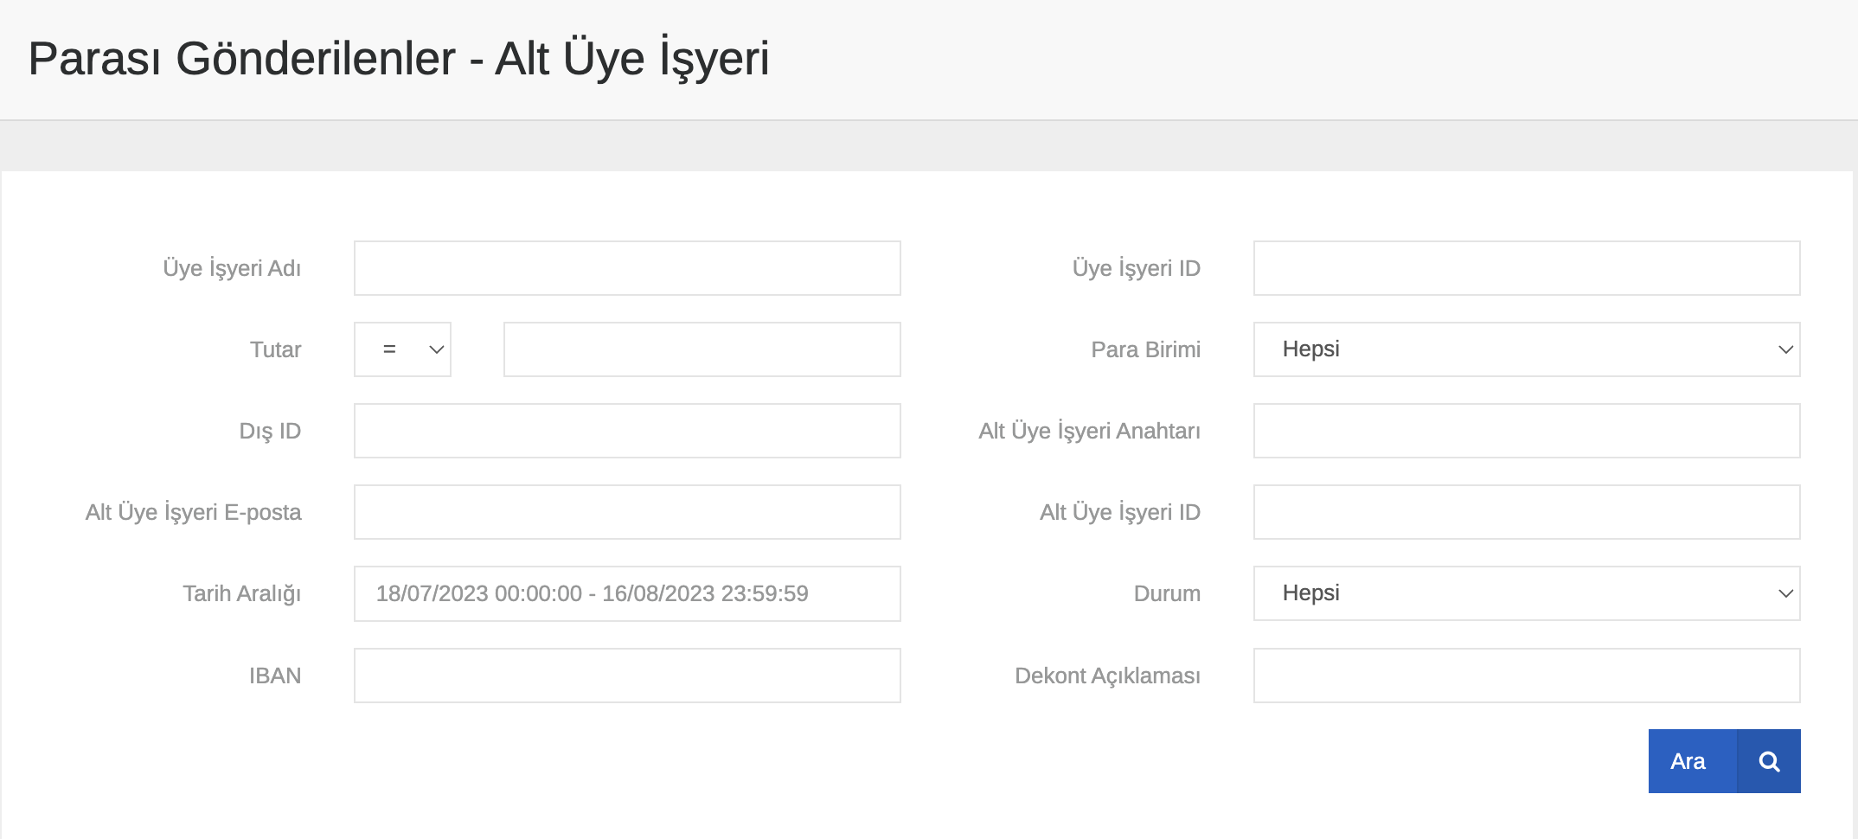
Task: Click the Tarih Aralığı label text
Action: coord(241,593)
